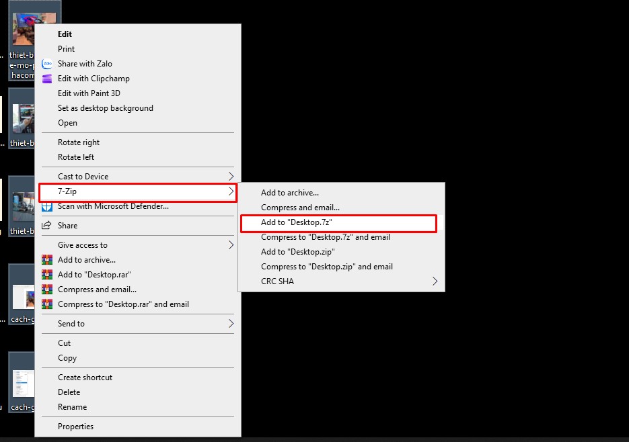Select Add to "Desktop.rar"
The height and width of the screenshot is (442, 629).
(x=138, y=275)
